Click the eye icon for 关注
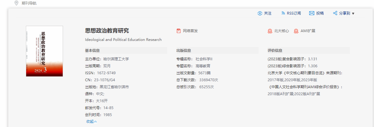Image resolution: width=374 pixels, height=127 pixels. [x=260, y=13]
